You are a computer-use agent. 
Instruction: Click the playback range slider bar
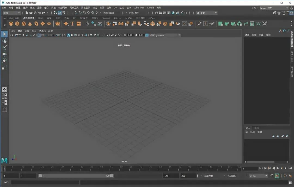(76, 176)
